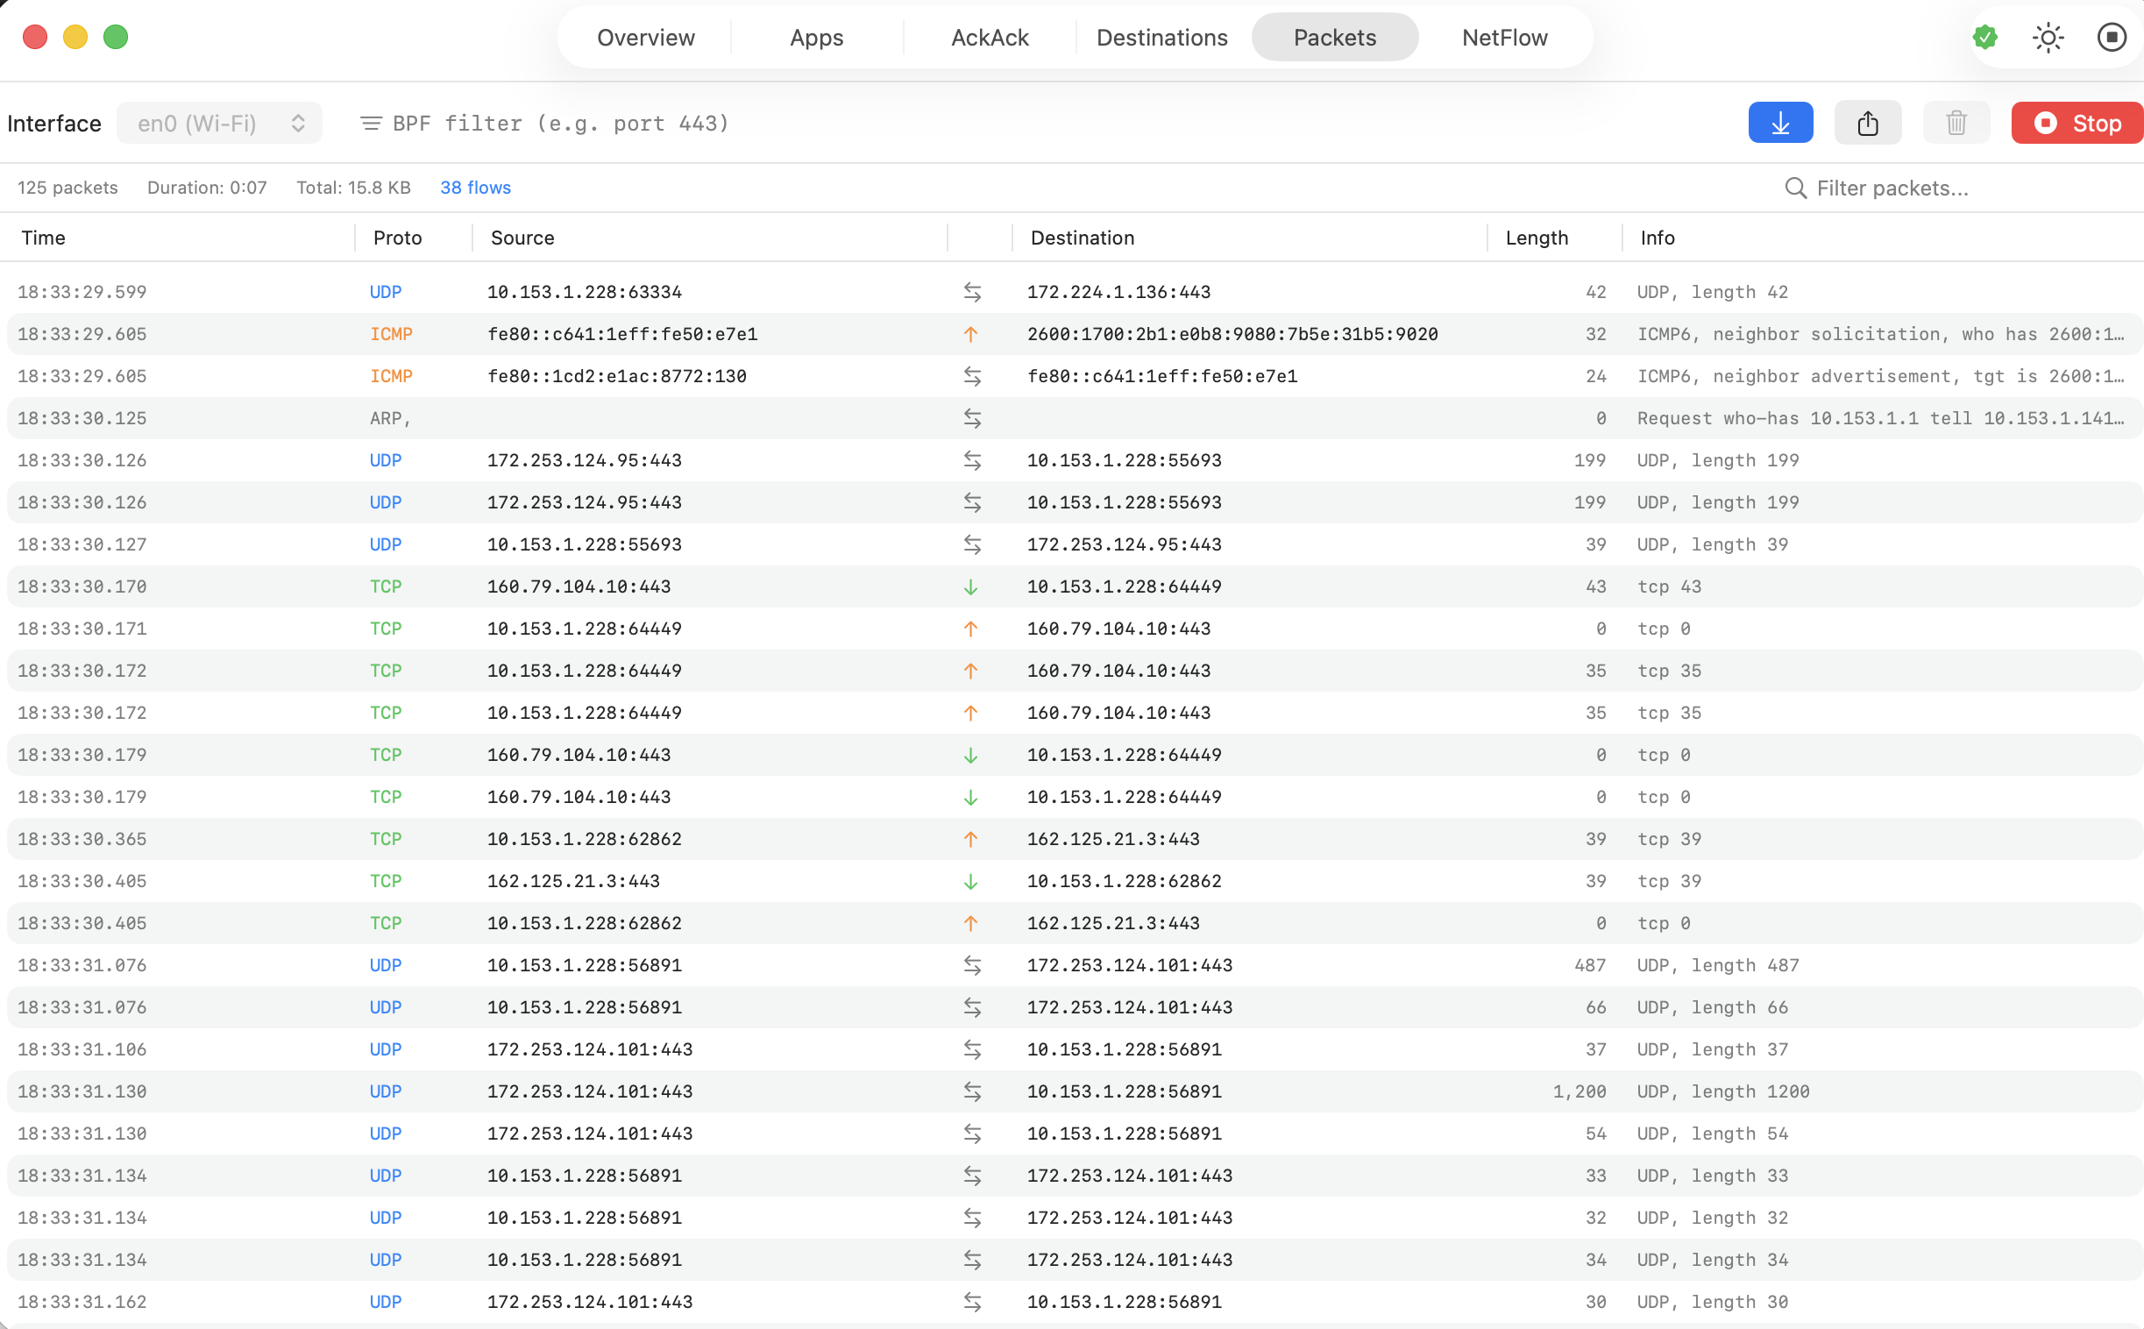Click the bidirectional arrow on the length 1200 row
This screenshot has height=1329, width=2144.
tap(972, 1091)
